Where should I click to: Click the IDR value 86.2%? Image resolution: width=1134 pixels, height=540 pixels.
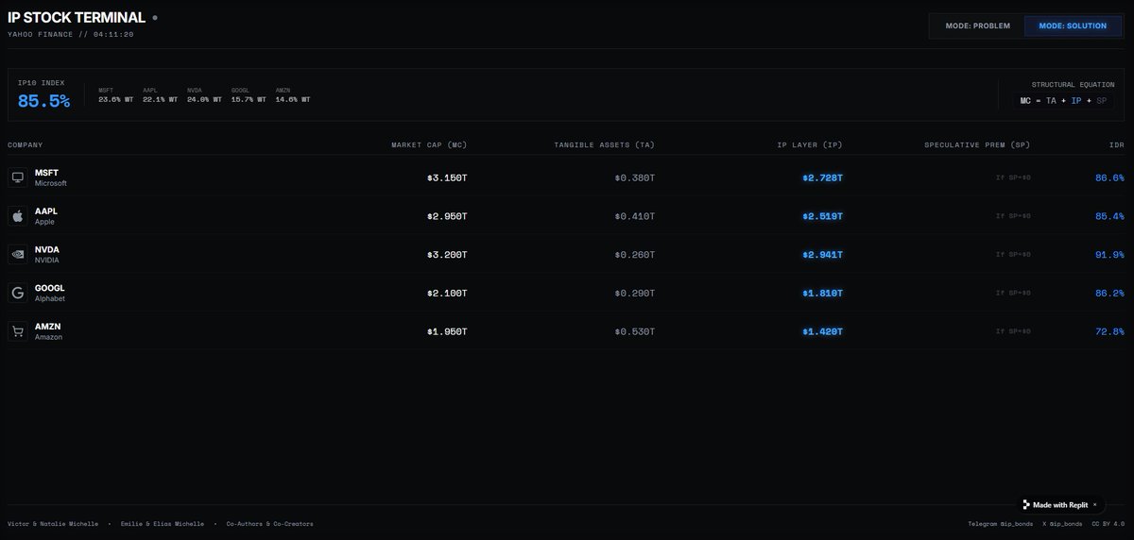(1109, 293)
